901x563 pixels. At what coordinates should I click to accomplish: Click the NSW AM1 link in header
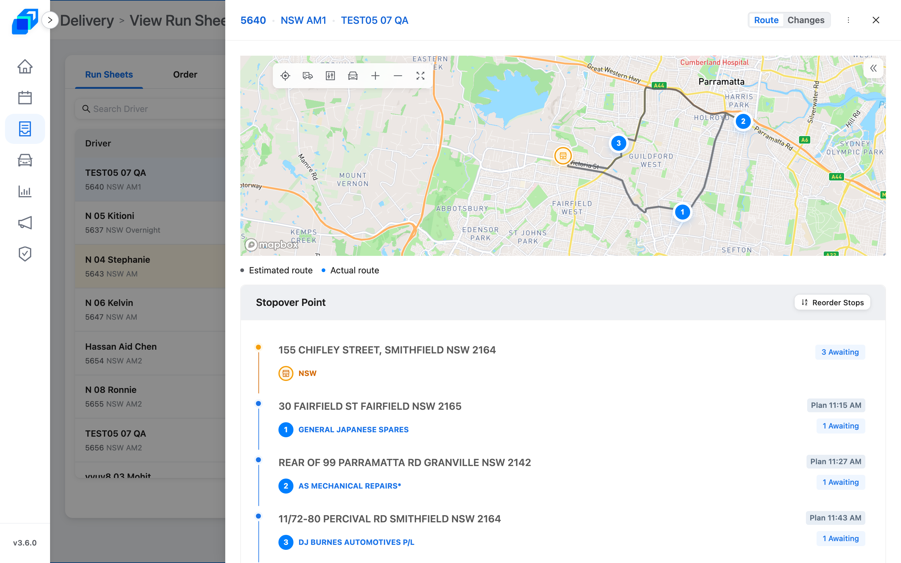pos(303,20)
